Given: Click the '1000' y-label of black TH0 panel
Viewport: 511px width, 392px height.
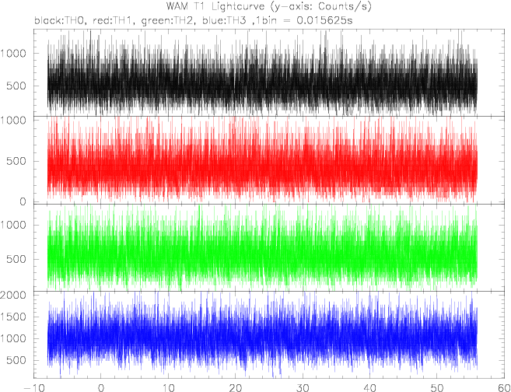Looking at the screenshot, I should click(14, 54).
